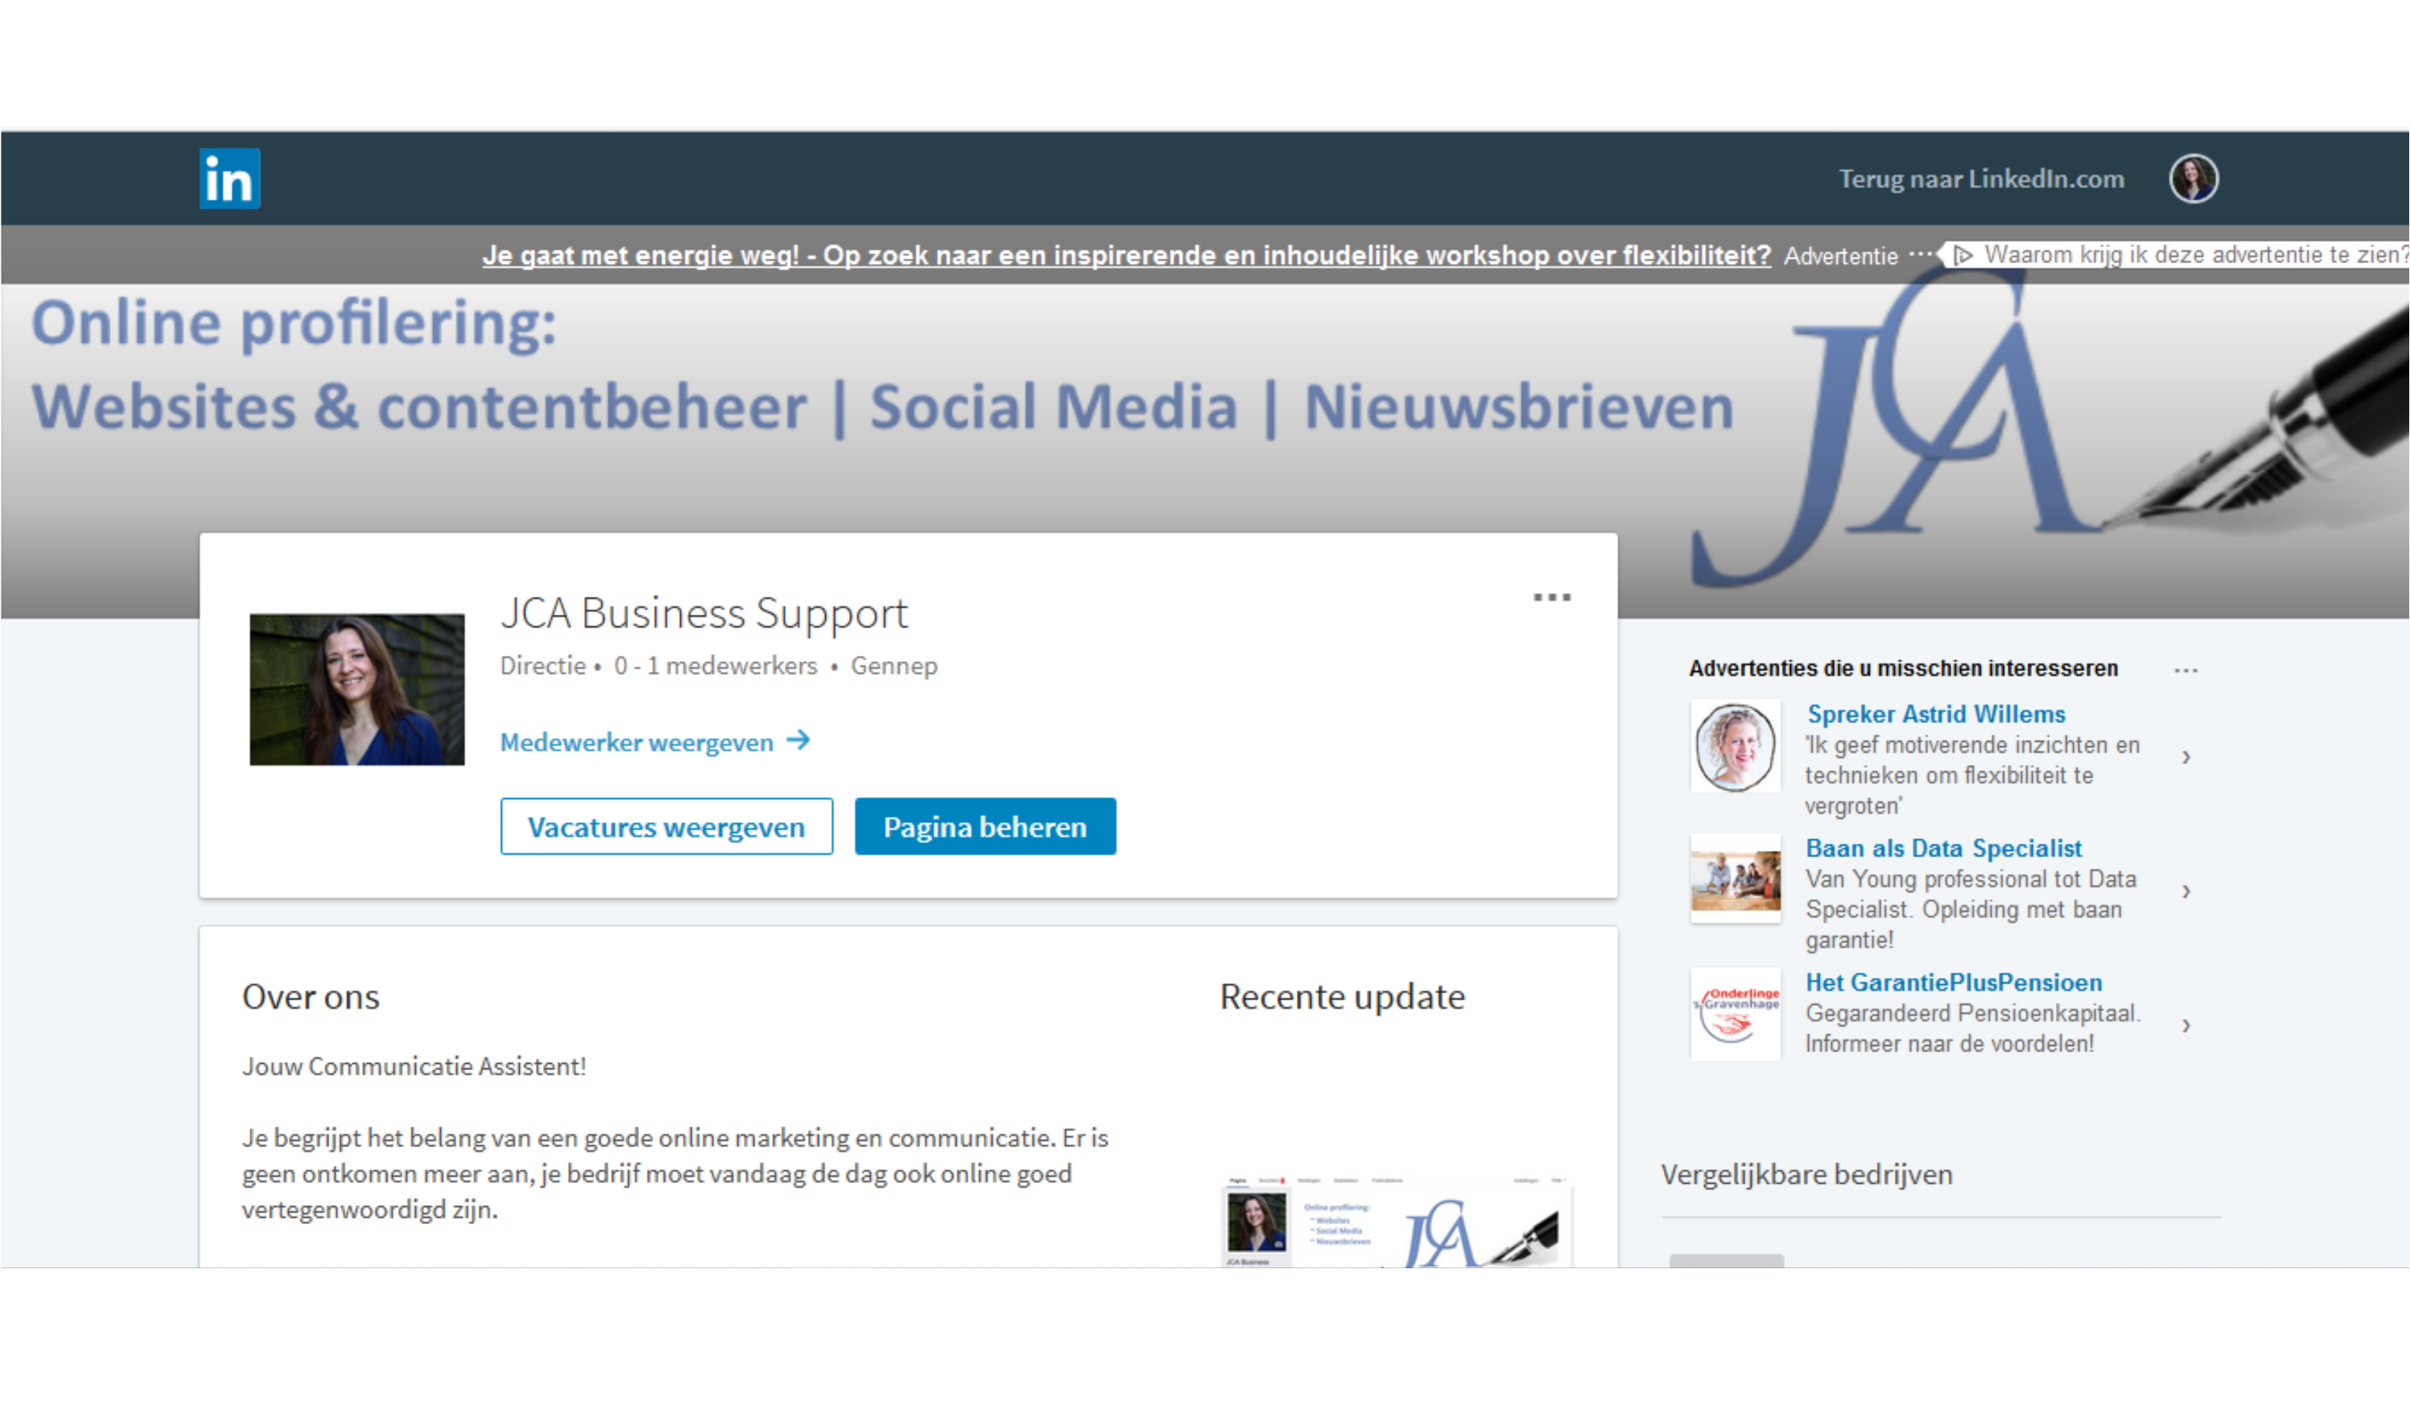
Task: Click Onderlinge 's-Gravenhage logo thumbnail
Action: coord(1734,1014)
